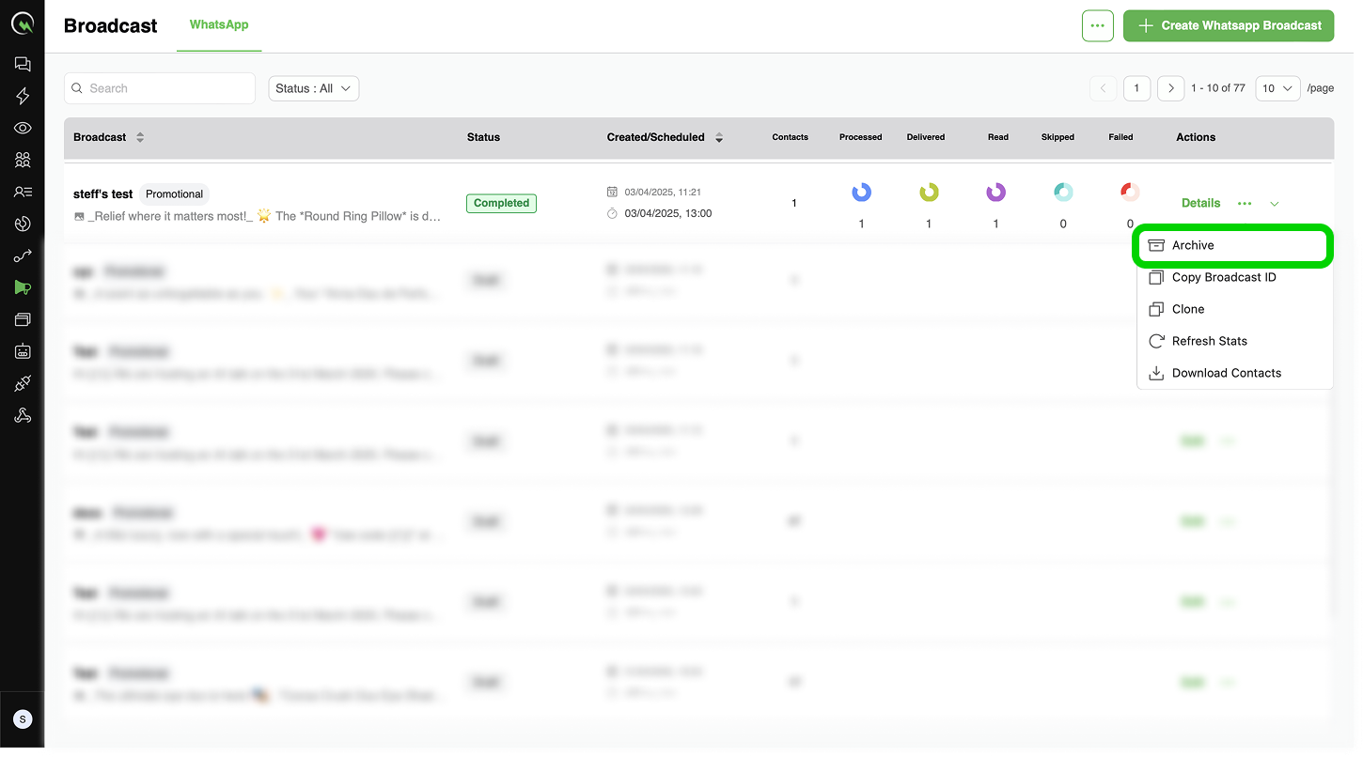Click the webhook icon in sidebar

pos(23,415)
